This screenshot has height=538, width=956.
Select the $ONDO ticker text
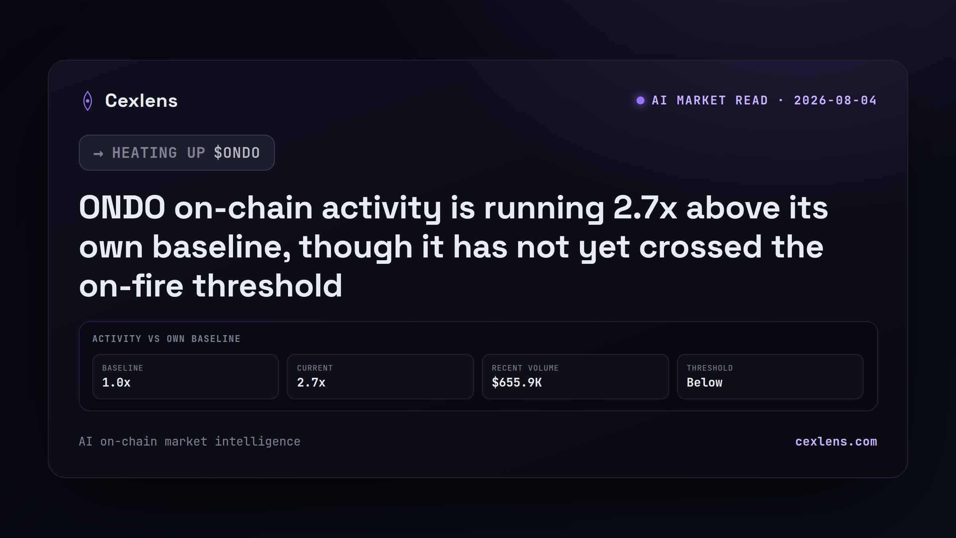tap(237, 153)
